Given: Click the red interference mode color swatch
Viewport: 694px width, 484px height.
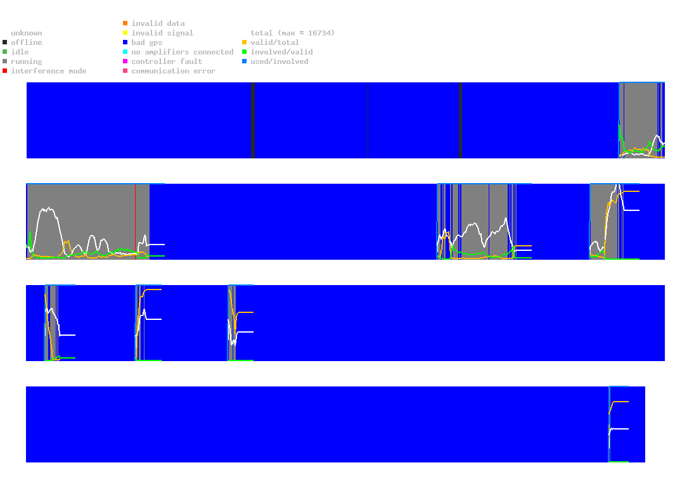Looking at the screenshot, I should [x=5, y=71].
